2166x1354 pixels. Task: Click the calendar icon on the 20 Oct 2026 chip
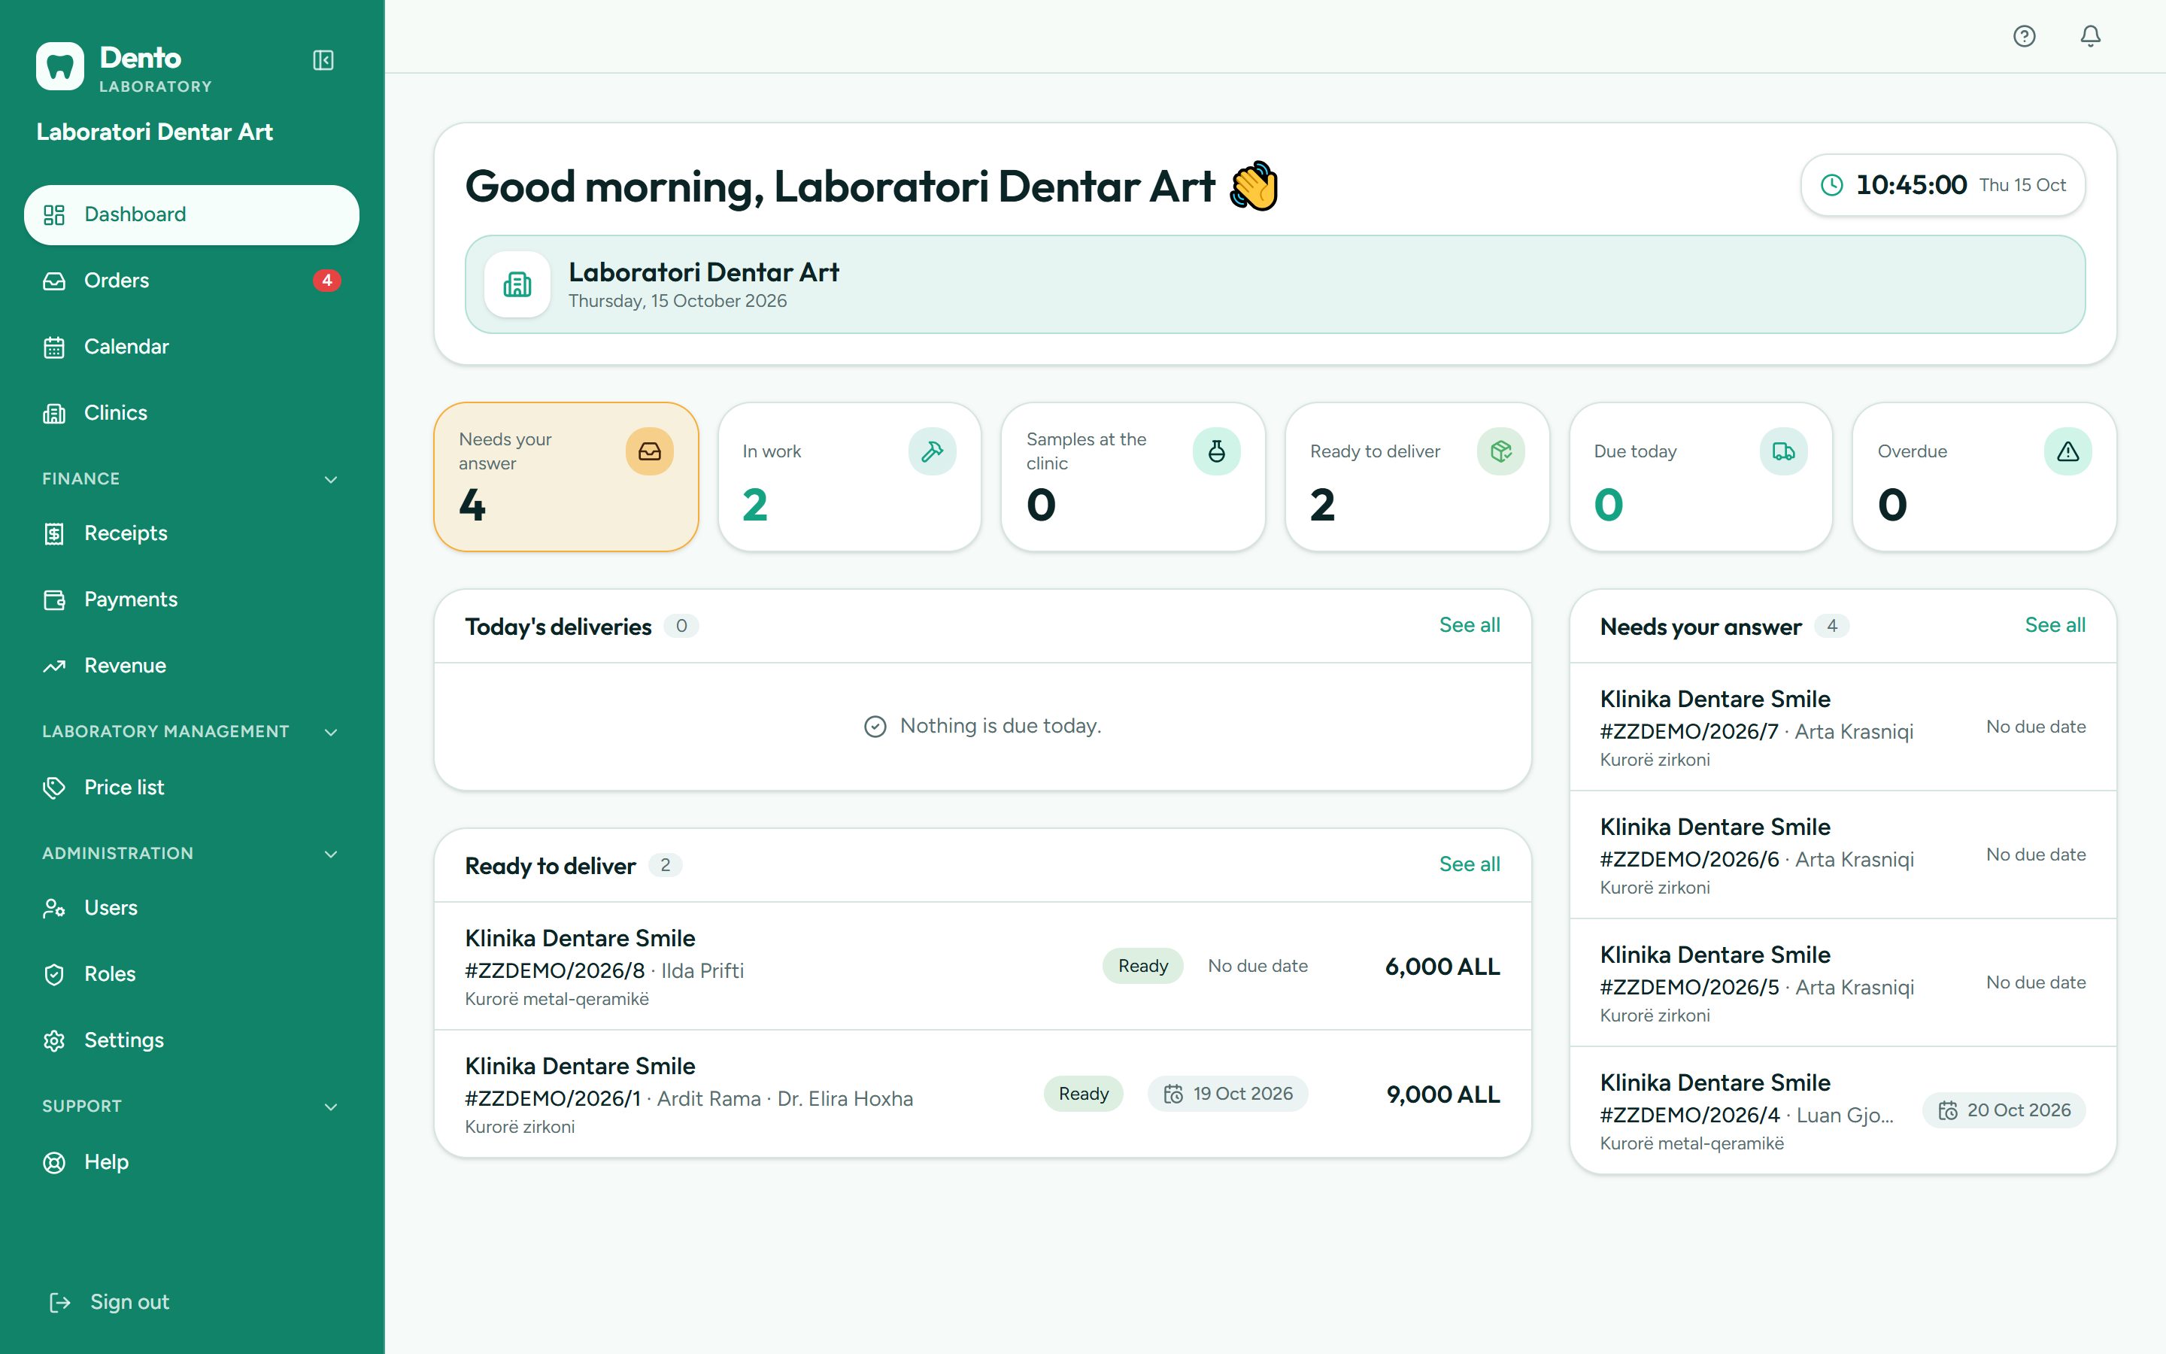tap(1948, 1110)
